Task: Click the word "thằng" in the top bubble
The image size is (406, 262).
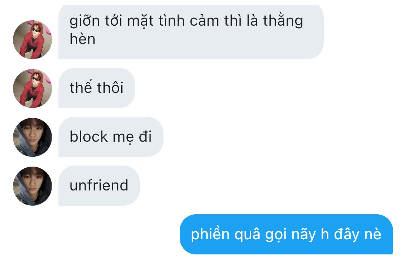Action: pyautogui.click(x=283, y=21)
